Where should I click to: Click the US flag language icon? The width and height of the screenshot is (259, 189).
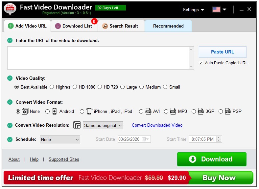click(x=216, y=10)
